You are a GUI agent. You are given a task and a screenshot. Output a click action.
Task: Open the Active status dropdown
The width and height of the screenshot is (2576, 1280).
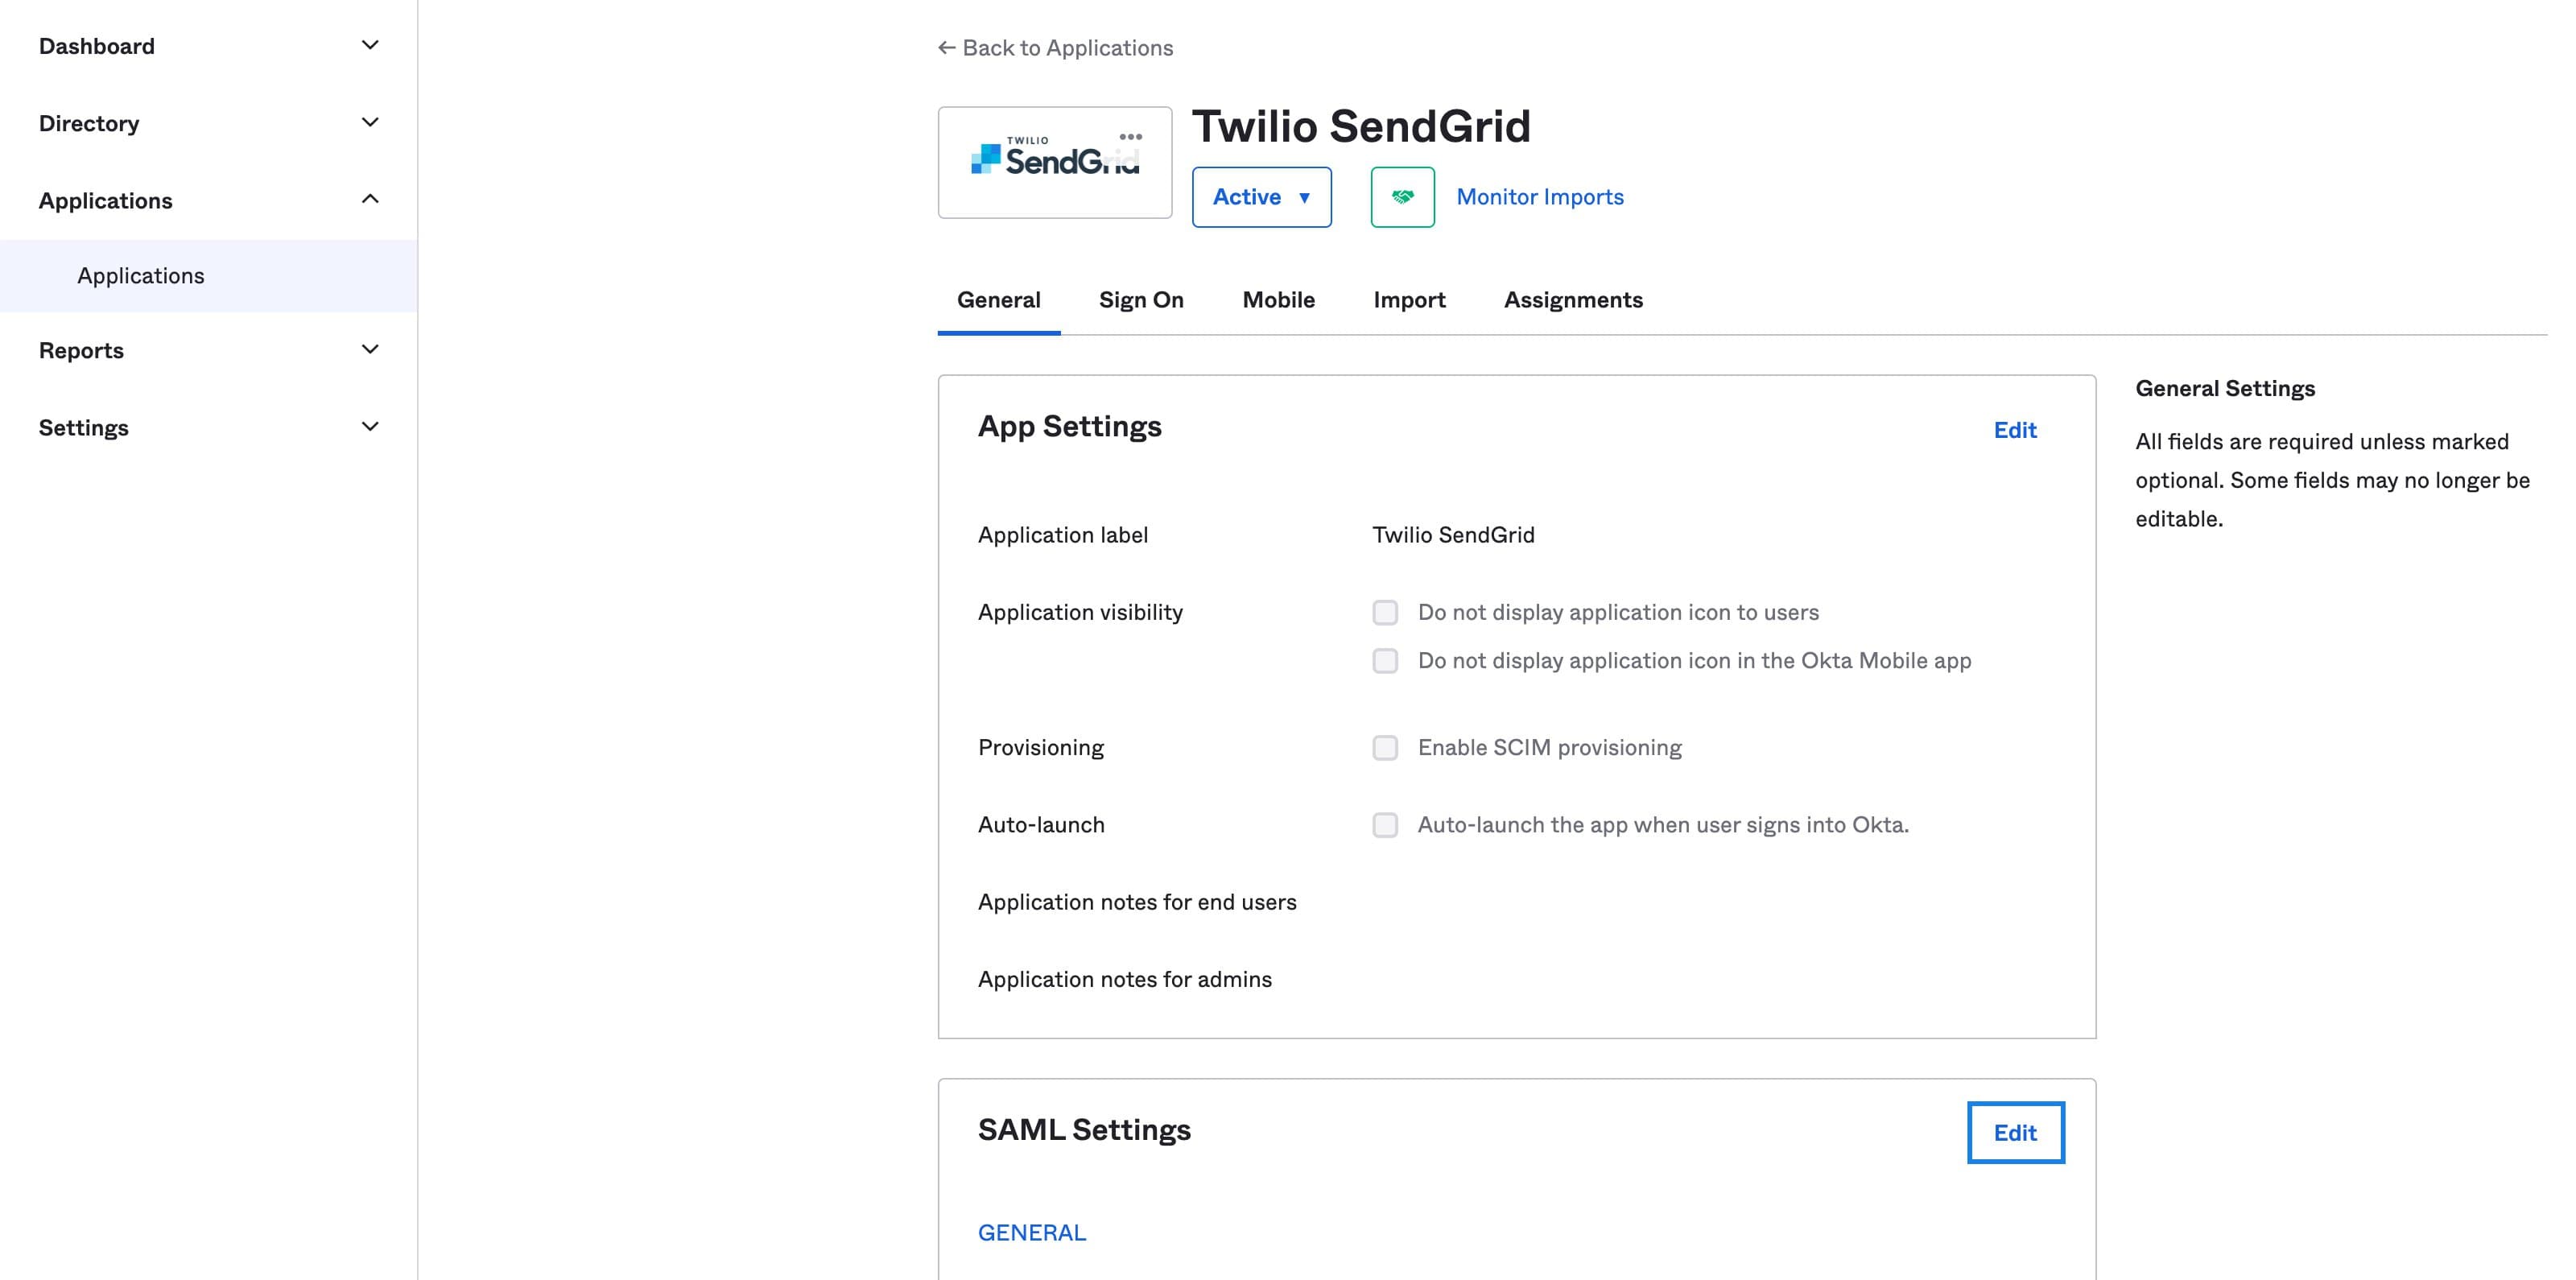coord(1261,197)
